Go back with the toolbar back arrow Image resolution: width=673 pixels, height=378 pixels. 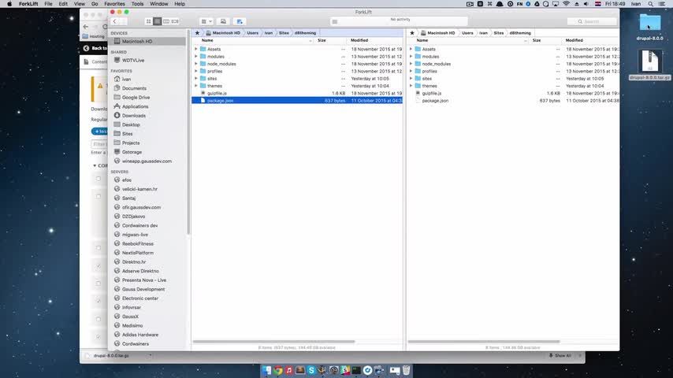114,21
